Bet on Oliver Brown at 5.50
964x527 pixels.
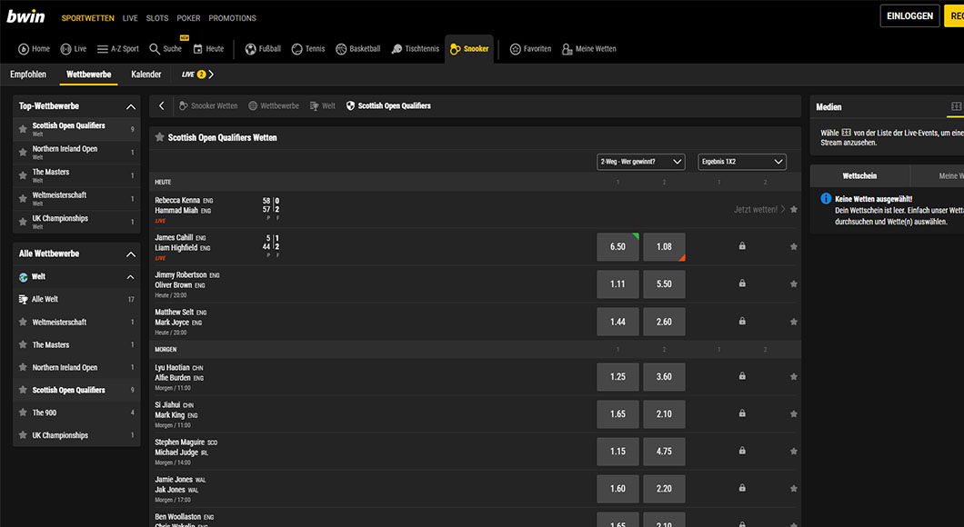pyautogui.click(x=664, y=284)
